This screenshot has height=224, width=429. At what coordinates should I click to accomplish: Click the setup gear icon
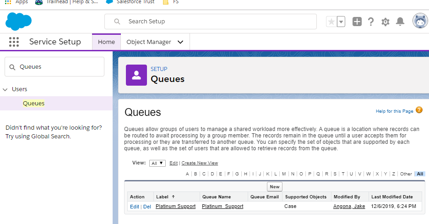click(x=386, y=22)
